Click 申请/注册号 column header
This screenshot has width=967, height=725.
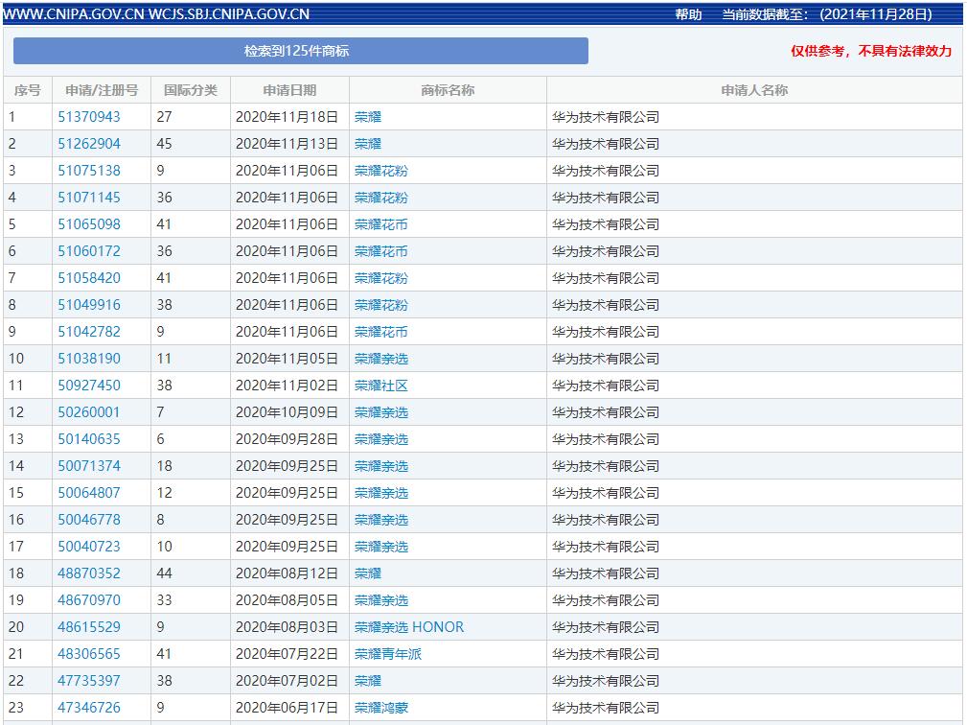[x=102, y=90]
